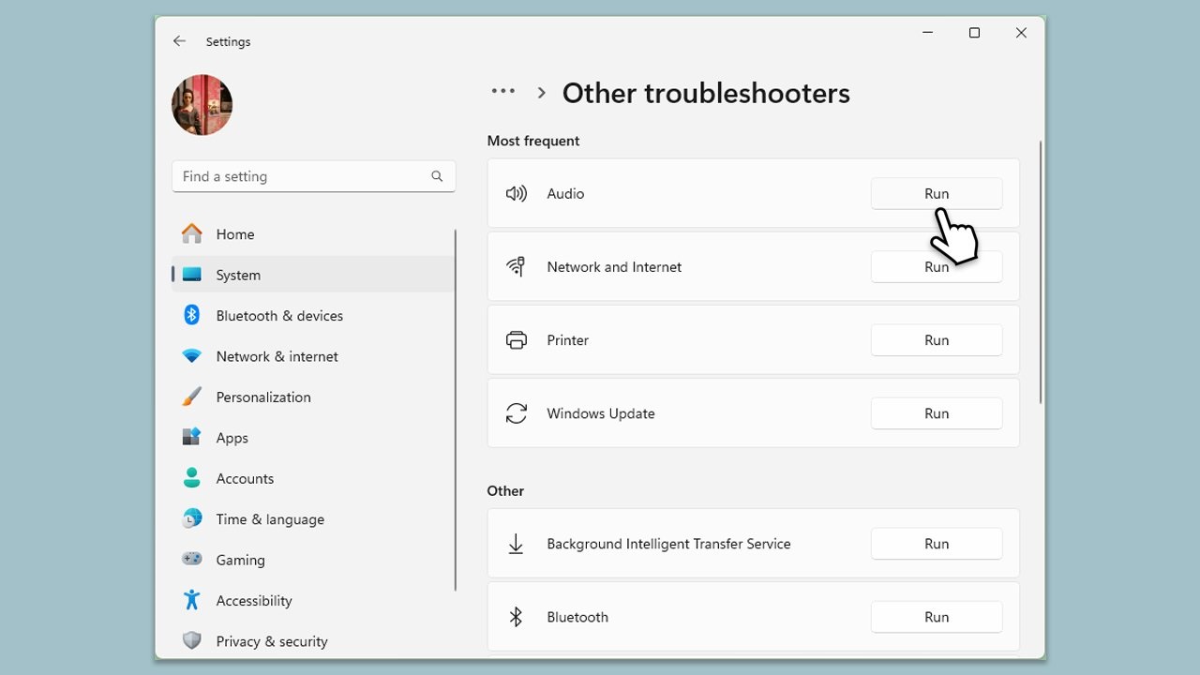Open Bluetooth & devices settings
Image resolution: width=1200 pixels, height=675 pixels.
tap(278, 316)
